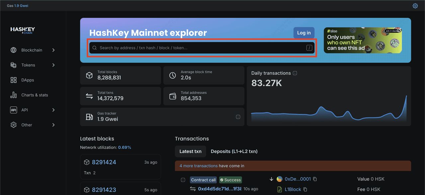Load the 4 more transactions link
The width and height of the screenshot is (425, 195).
coord(198,166)
